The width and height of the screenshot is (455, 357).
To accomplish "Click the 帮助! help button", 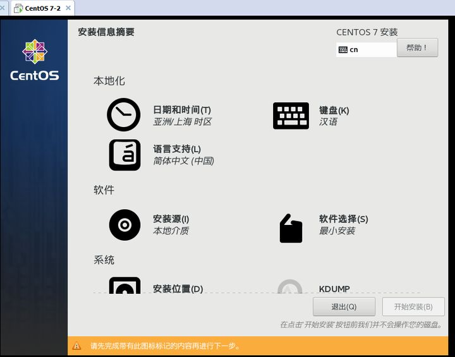I will coord(417,47).
